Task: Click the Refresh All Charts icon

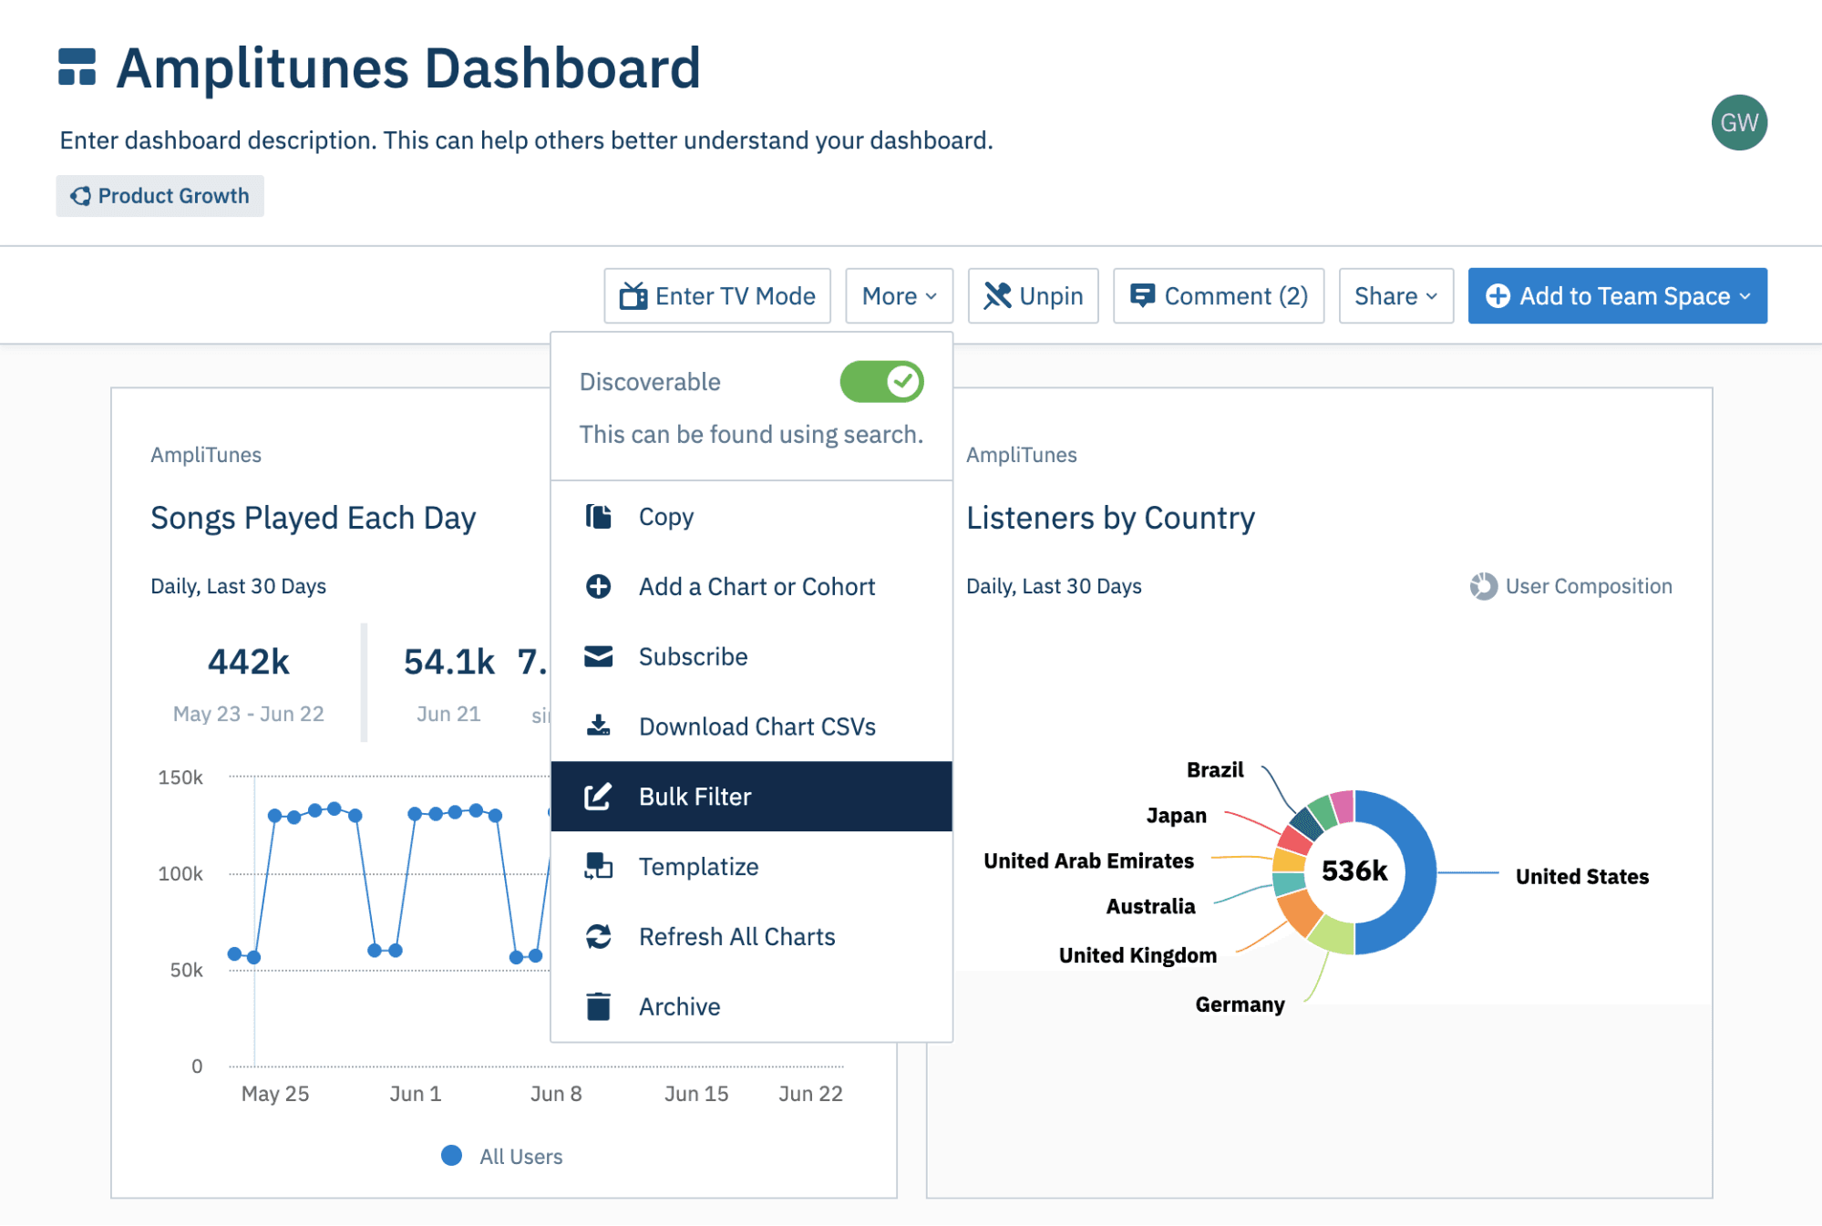Action: point(598,935)
